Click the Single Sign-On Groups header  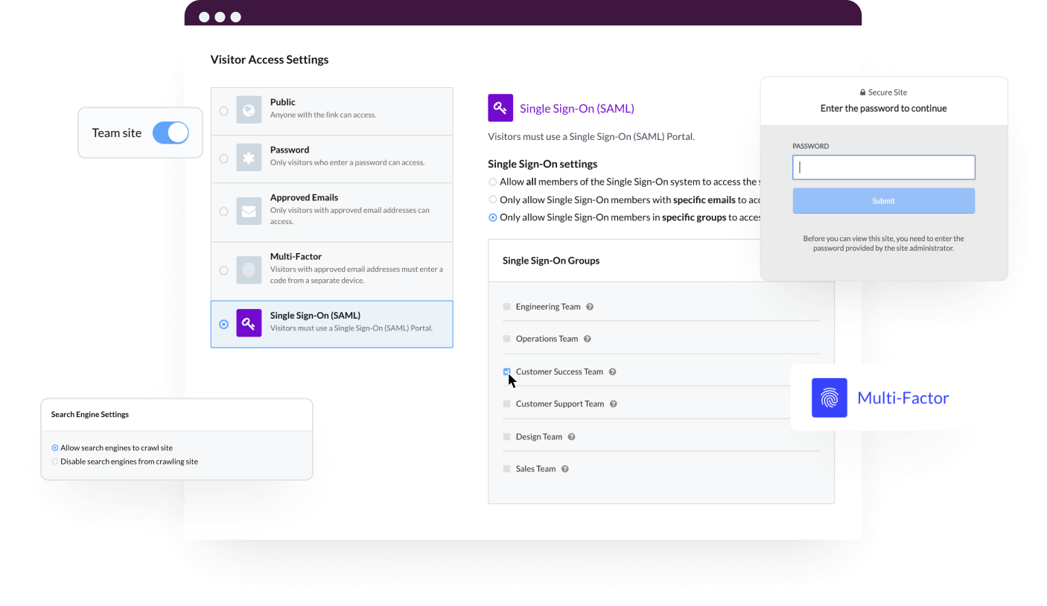[551, 261]
